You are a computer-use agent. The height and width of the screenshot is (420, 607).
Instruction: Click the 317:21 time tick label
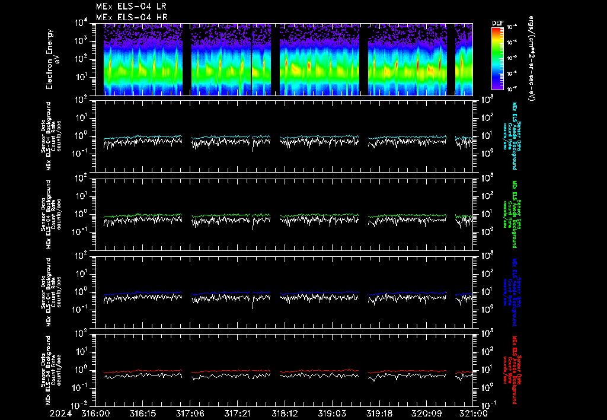(x=237, y=413)
